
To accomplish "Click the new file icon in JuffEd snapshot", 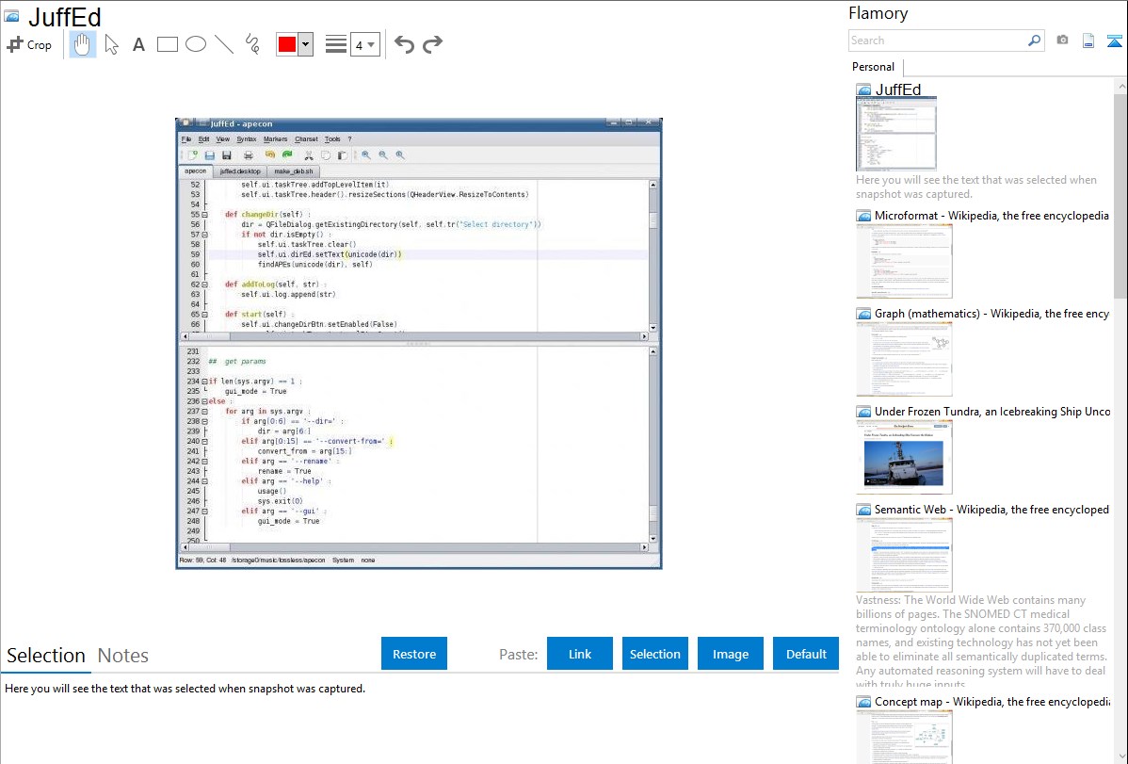I will pos(193,154).
